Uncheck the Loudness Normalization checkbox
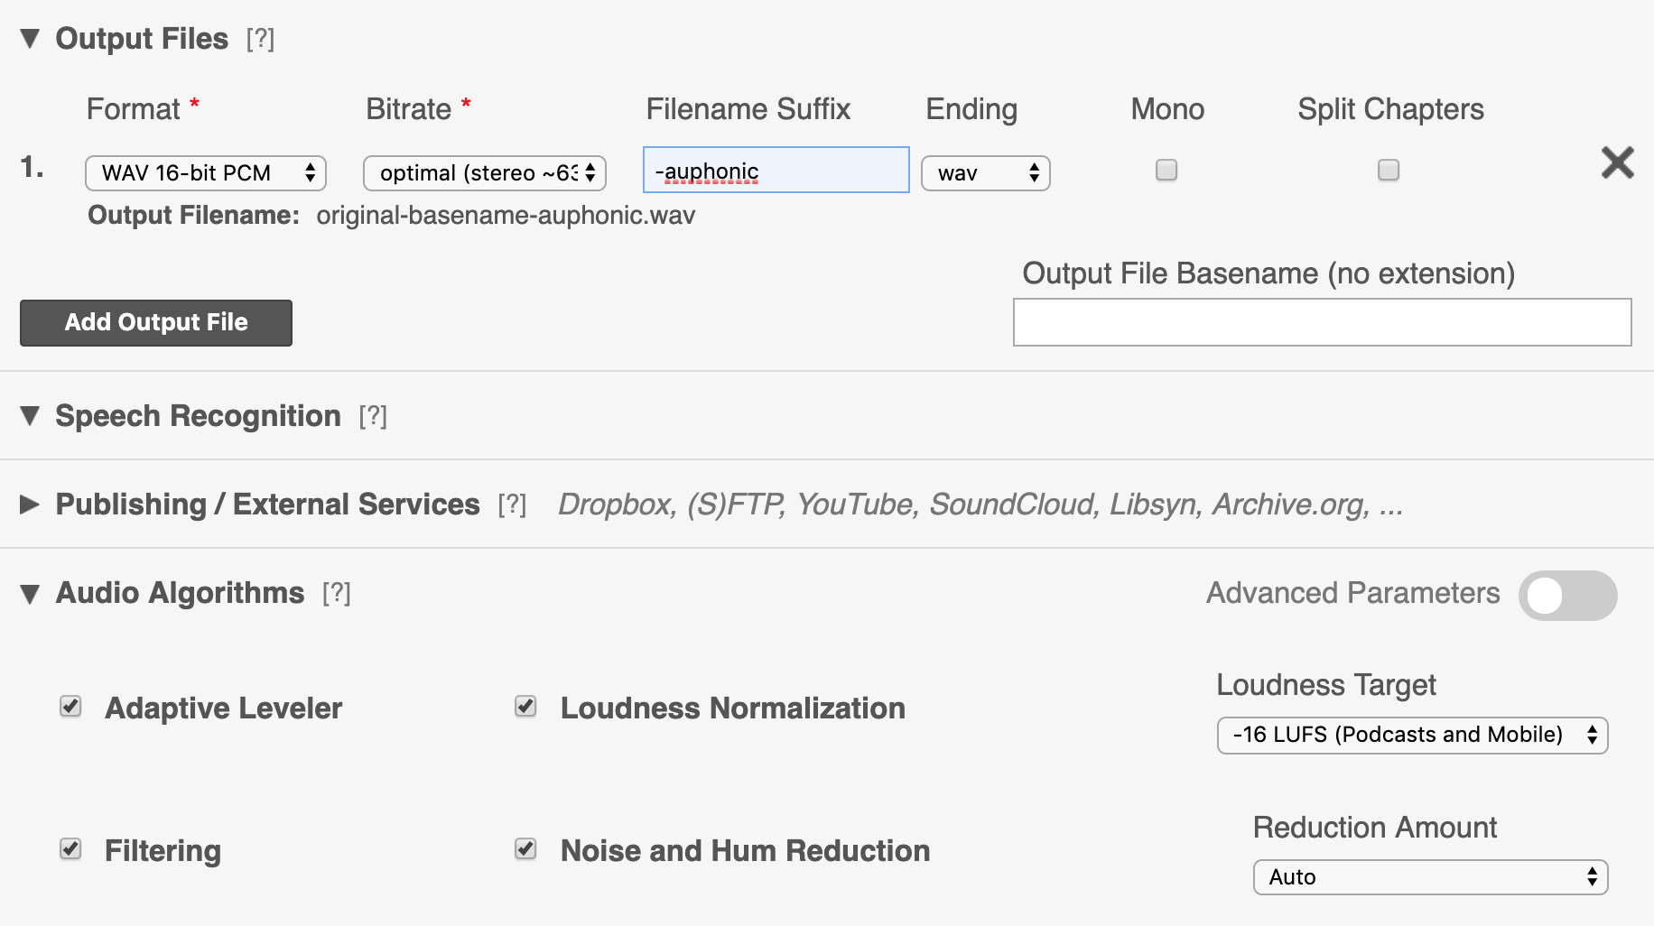 525,707
